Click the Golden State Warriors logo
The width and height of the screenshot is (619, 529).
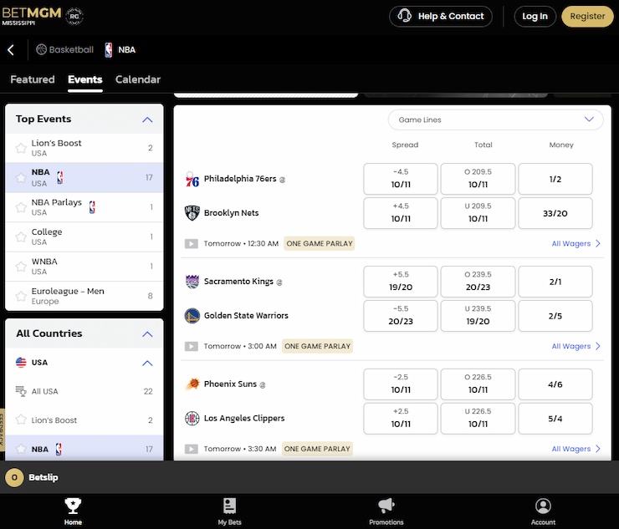(192, 316)
